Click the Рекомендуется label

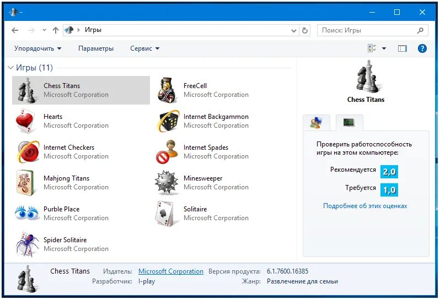pyautogui.click(x=353, y=170)
